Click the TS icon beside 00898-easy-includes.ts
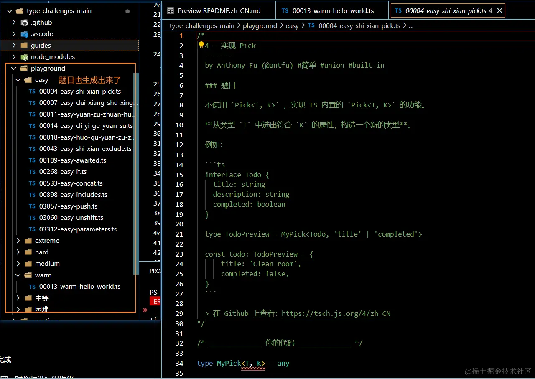Screen dimensions: 535x379 coord(32,195)
